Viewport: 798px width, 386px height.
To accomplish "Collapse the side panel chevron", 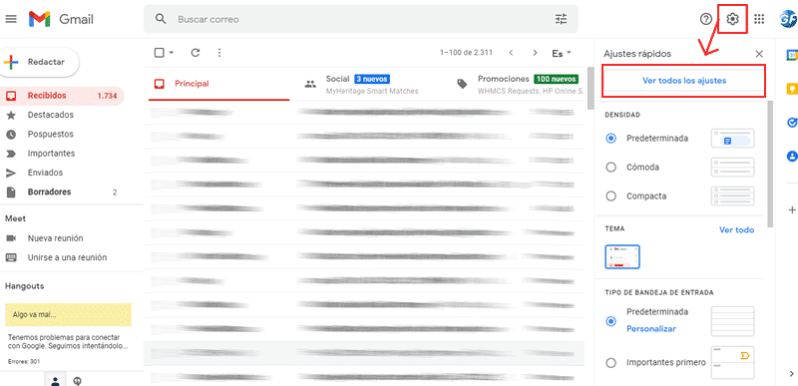I will pos(792,373).
